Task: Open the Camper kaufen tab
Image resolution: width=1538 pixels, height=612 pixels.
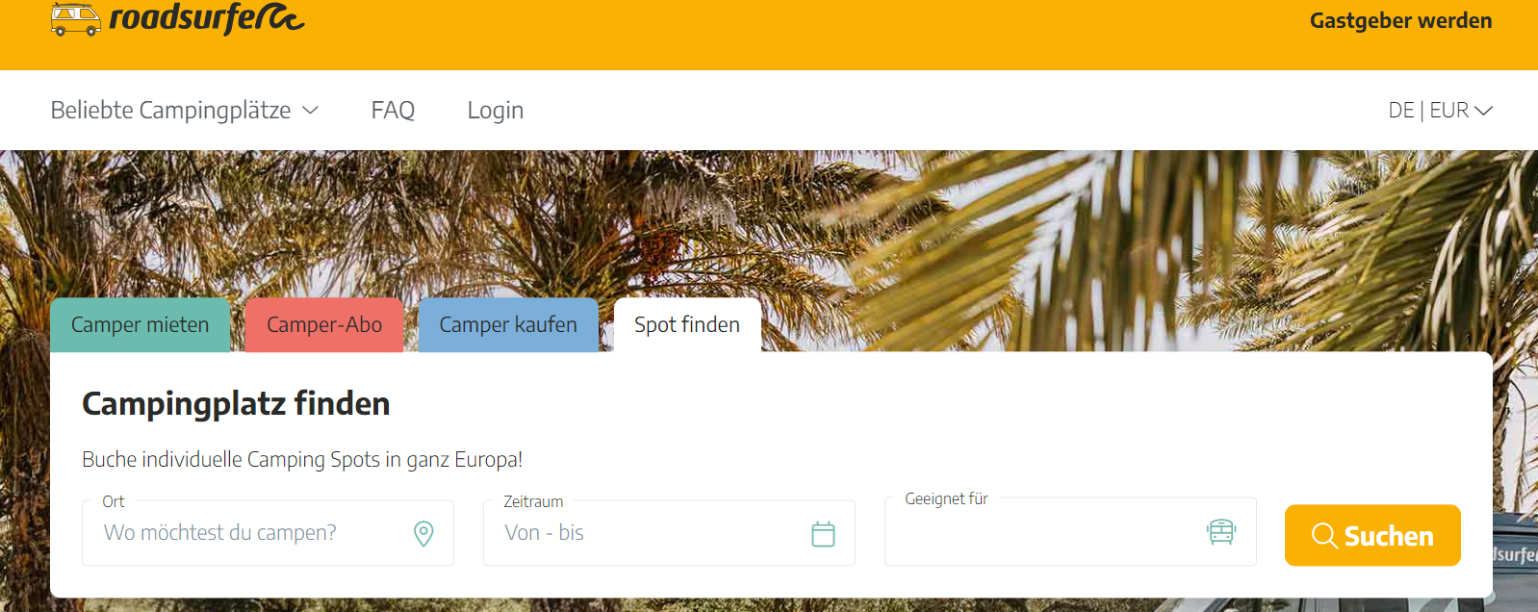Action: pyautogui.click(x=508, y=325)
